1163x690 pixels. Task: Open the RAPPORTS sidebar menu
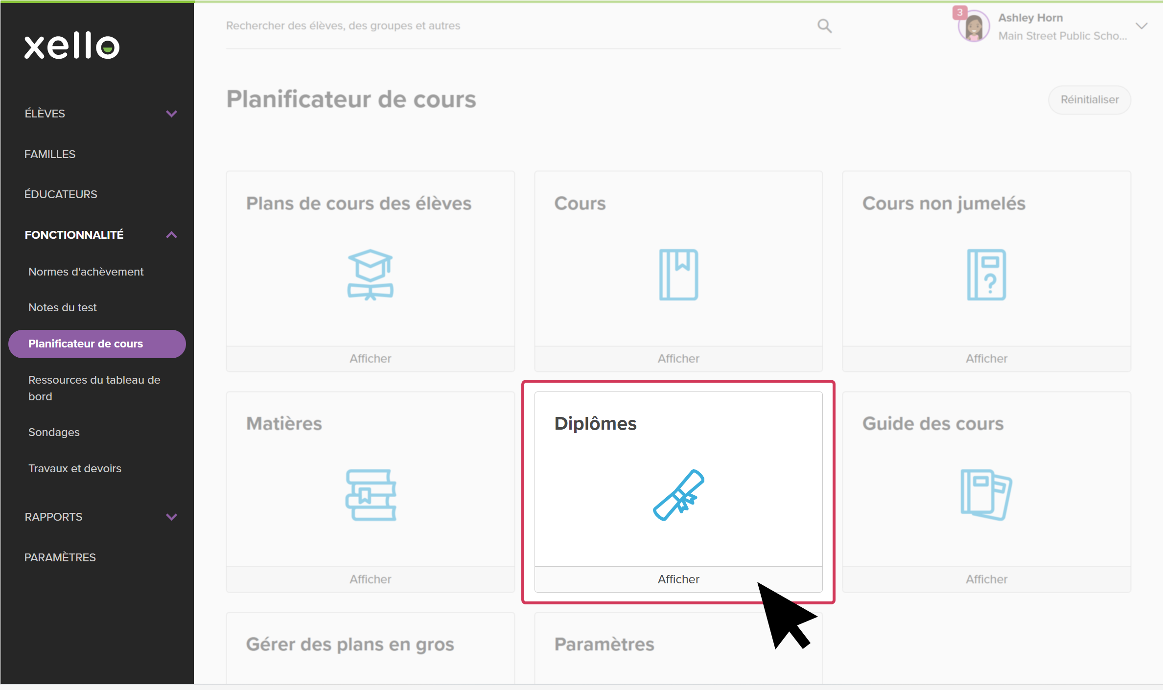pyautogui.click(x=53, y=517)
